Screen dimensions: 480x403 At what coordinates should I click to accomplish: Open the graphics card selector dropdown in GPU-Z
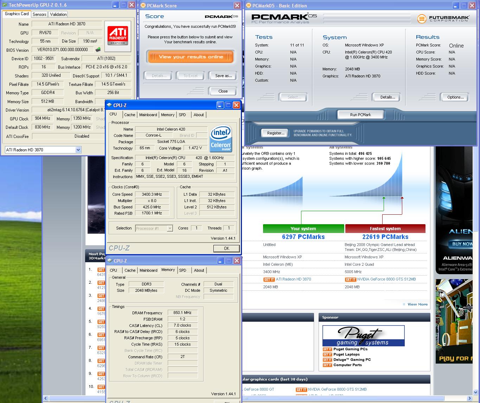tap(78, 150)
